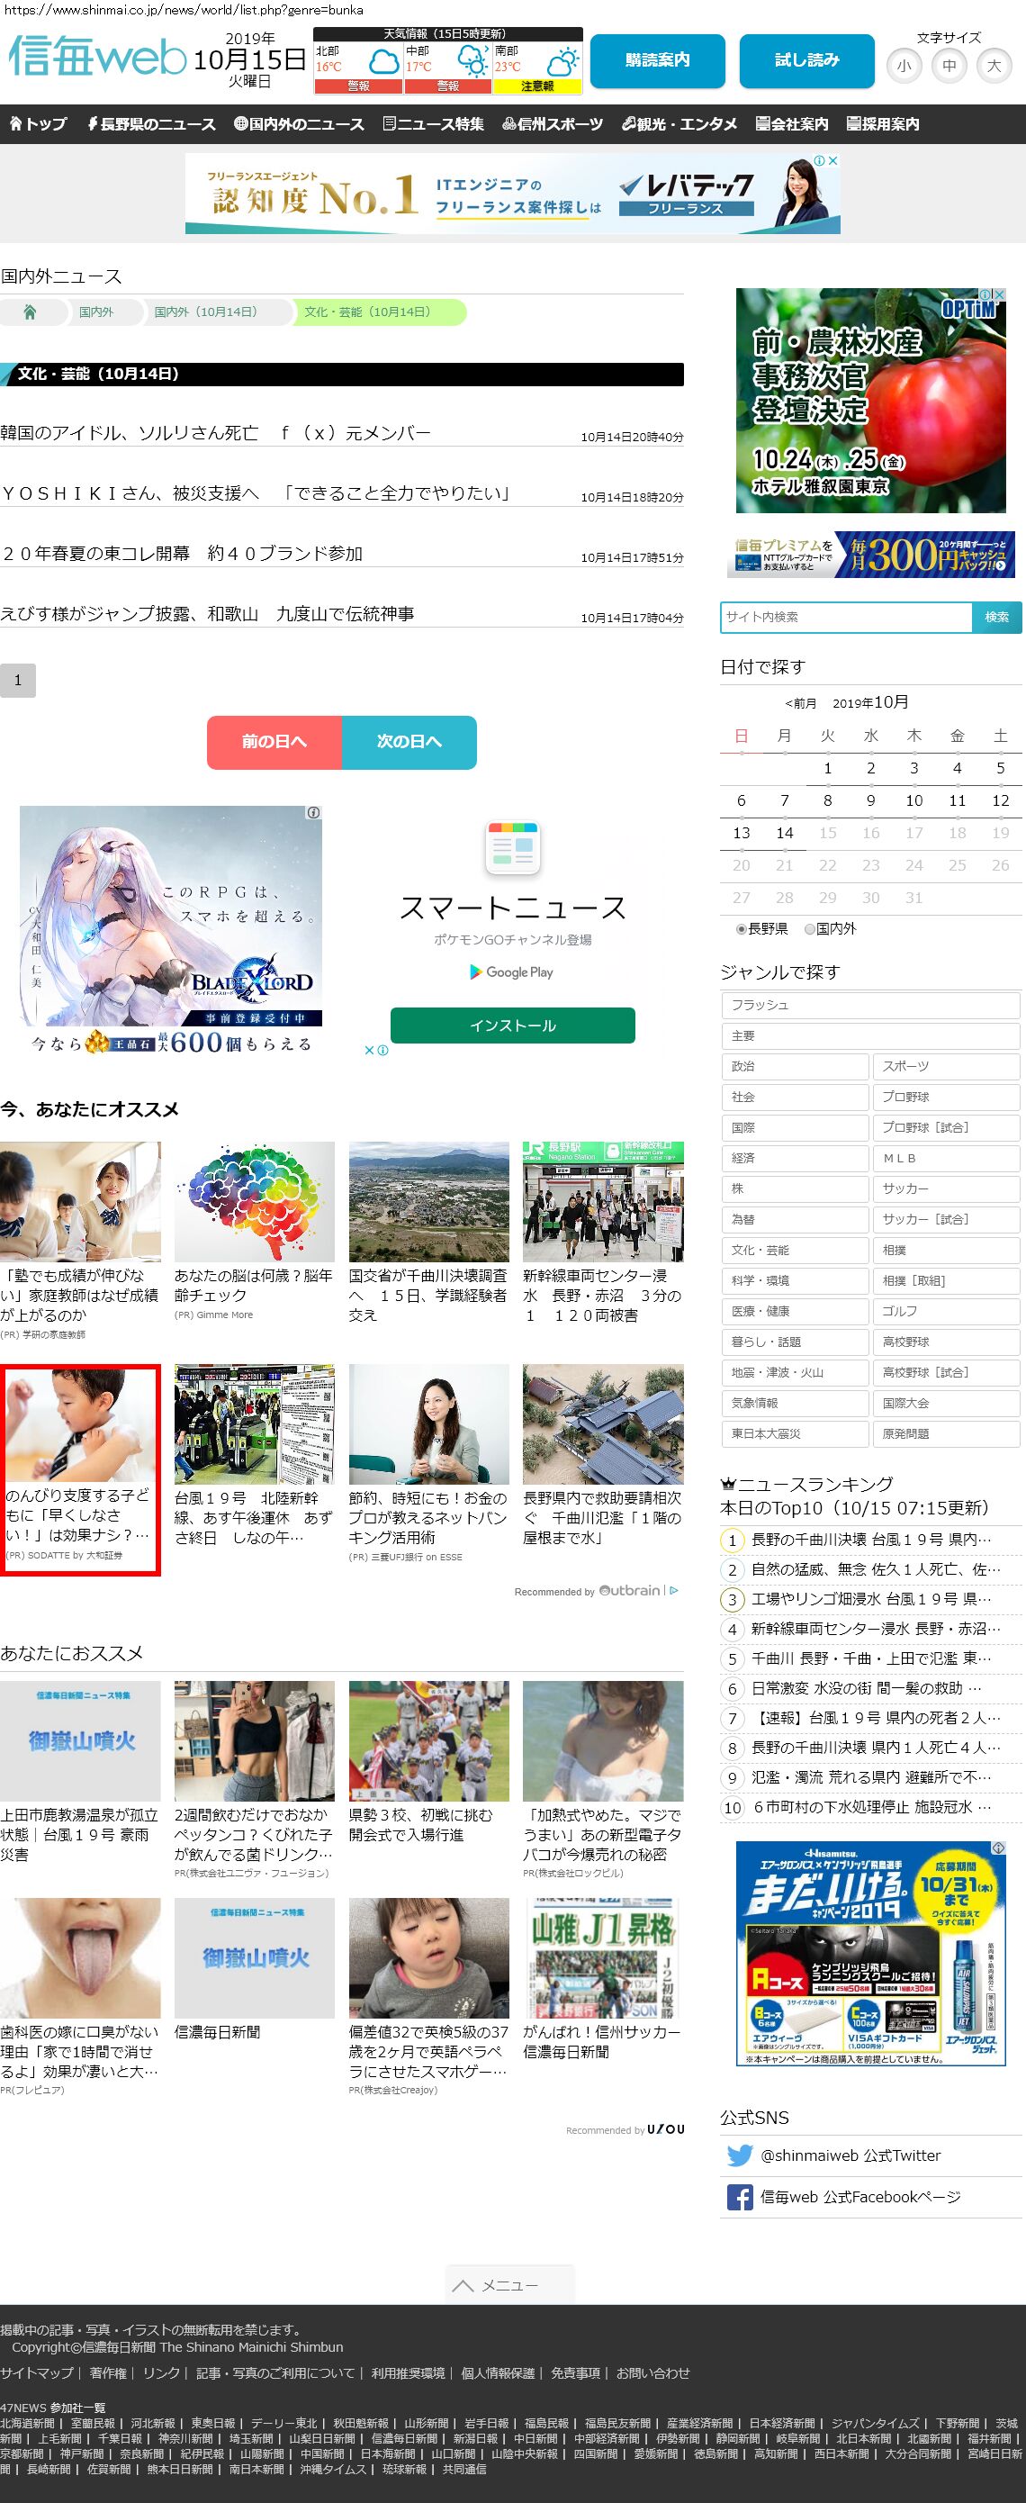Viewport: 1026px width, 2503px height.
Task: Open 長野県のニュース navigation item
Action: [x=151, y=123]
